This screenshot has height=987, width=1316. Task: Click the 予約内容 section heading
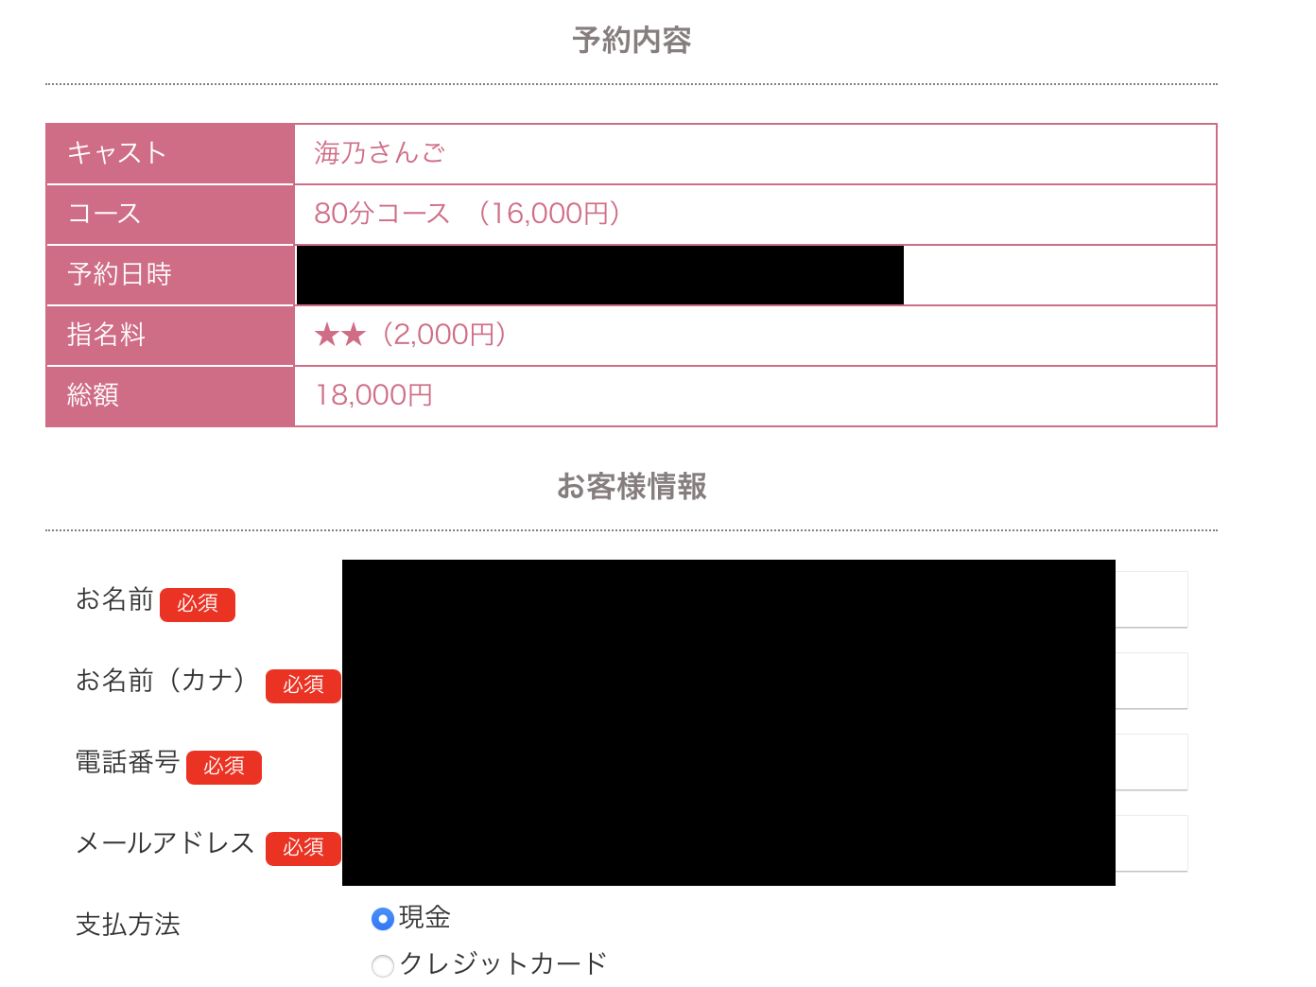[x=632, y=41]
